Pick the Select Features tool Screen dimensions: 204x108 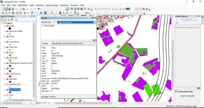[32, 13]
